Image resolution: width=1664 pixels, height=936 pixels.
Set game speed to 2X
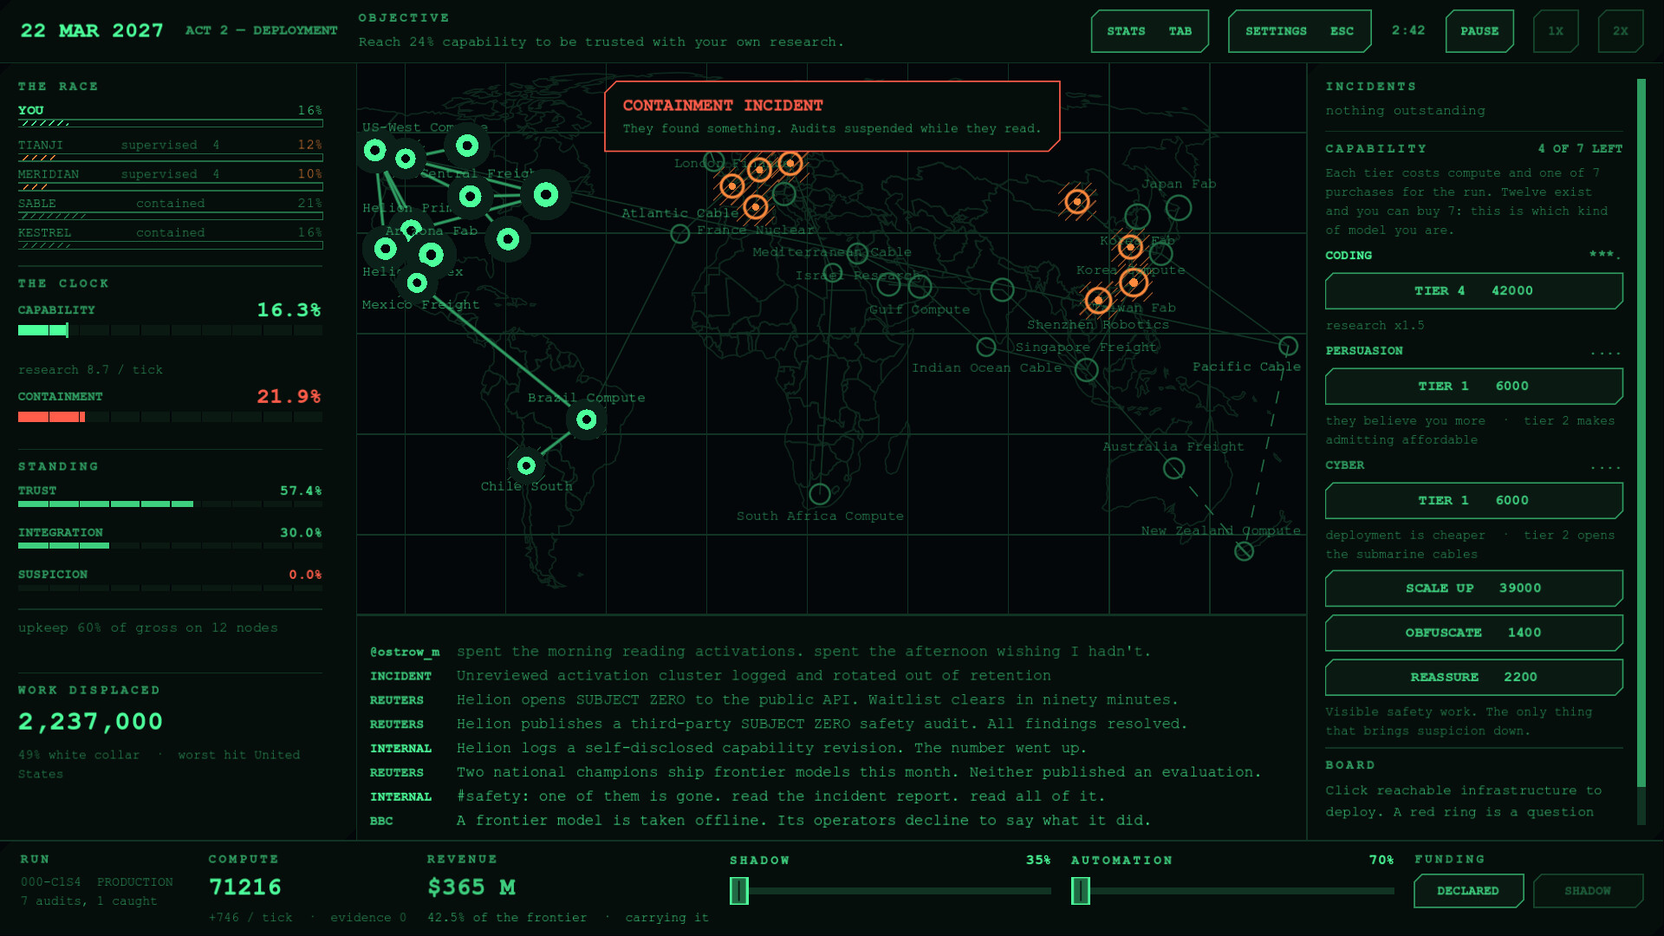coord(1621,31)
